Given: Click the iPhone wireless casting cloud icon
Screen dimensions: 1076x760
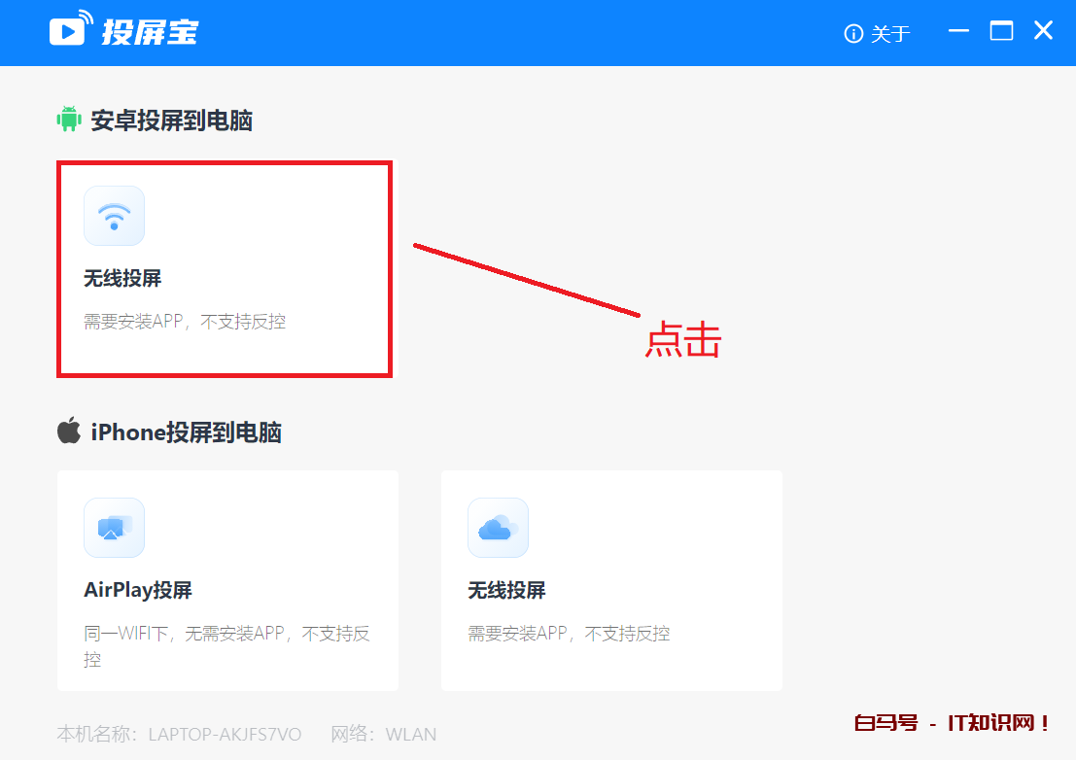Looking at the screenshot, I should click(x=498, y=528).
